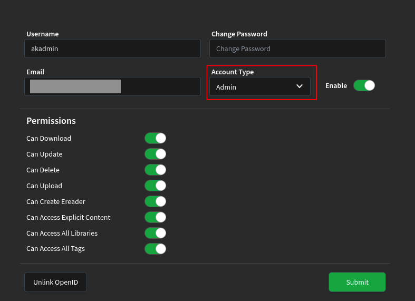Click the Enable label text
The width and height of the screenshot is (415, 301).
coord(336,85)
